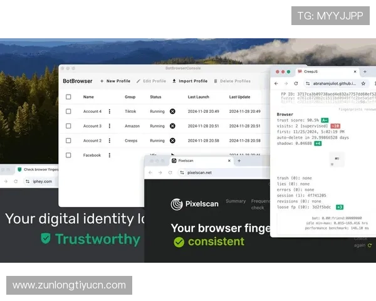Click the New Profile plus button
This screenshot has height=301, width=376.
102,81
